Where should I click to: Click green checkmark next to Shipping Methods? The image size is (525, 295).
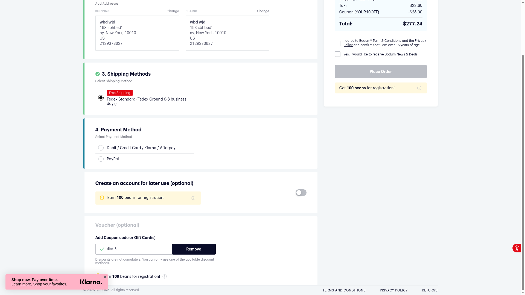98,74
